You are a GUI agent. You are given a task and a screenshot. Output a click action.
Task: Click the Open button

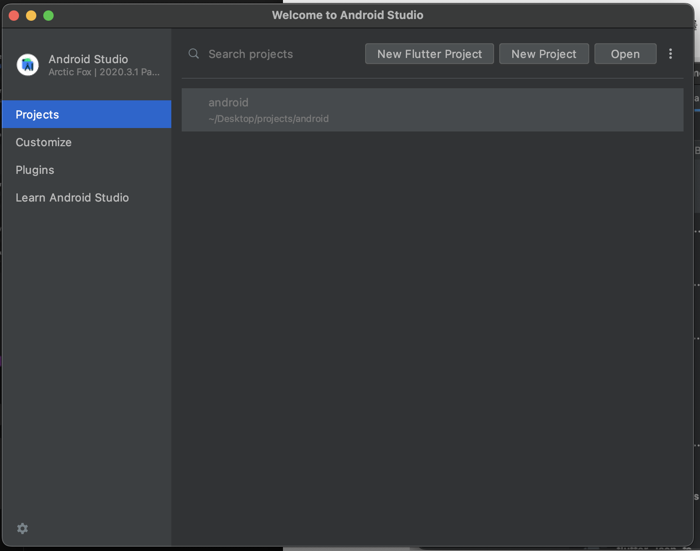tap(625, 54)
